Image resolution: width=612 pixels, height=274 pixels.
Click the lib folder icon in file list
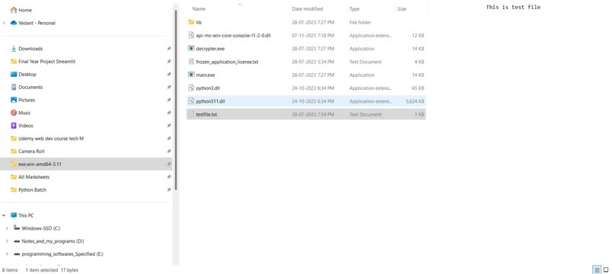191,22
